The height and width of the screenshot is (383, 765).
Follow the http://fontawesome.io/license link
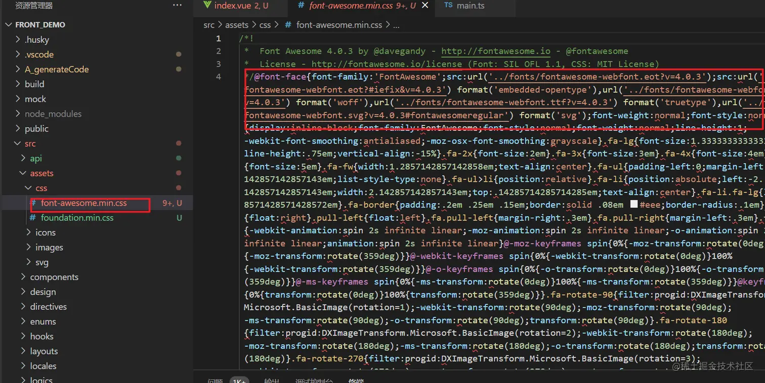pos(387,64)
